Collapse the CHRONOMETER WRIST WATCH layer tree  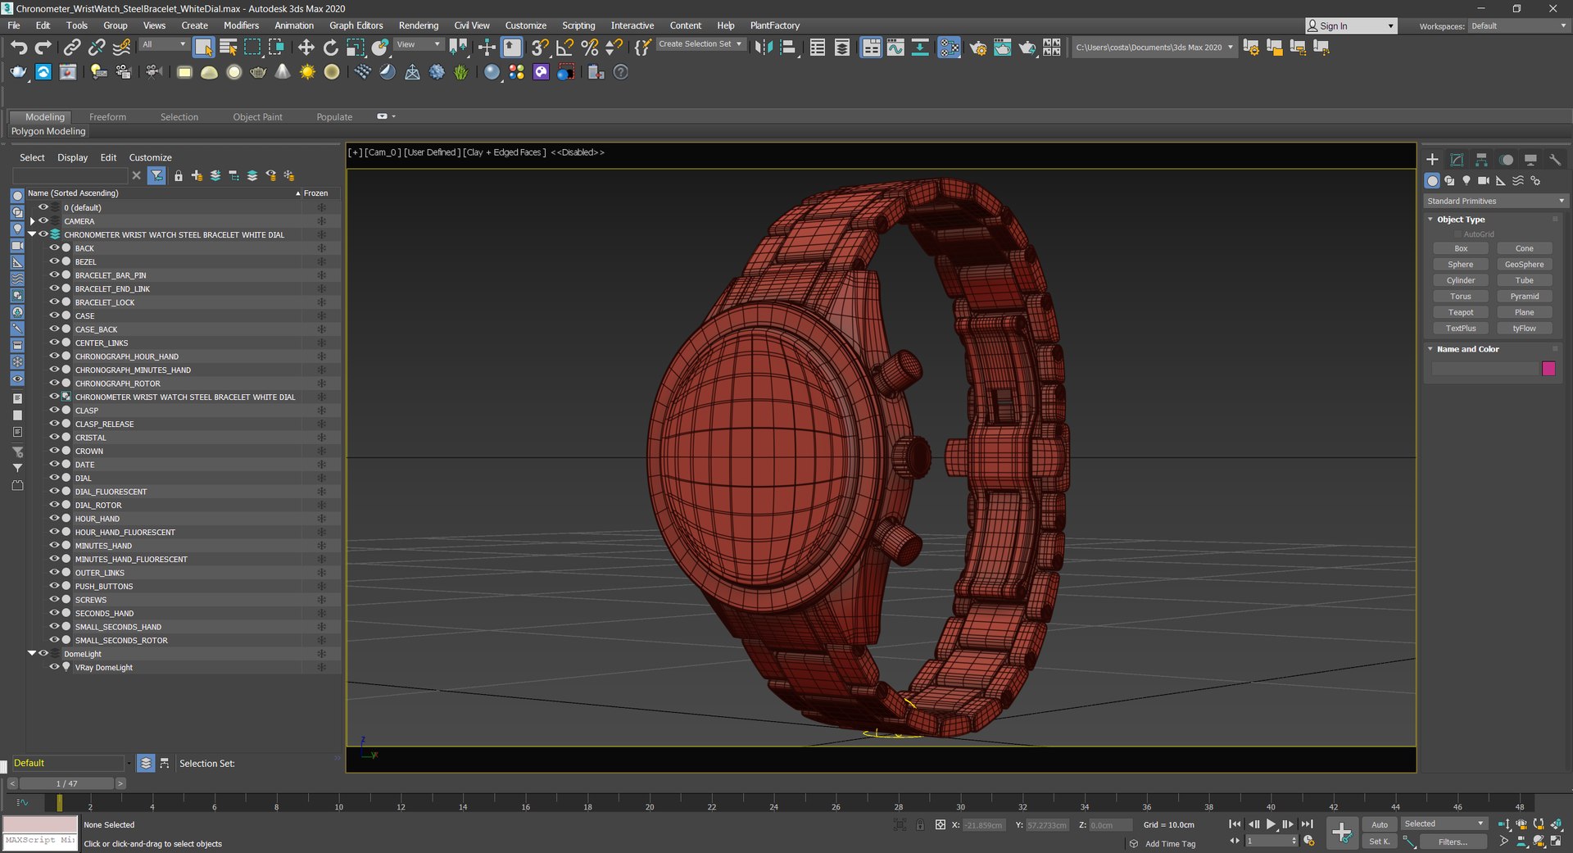pyautogui.click(x=32, y=234)
